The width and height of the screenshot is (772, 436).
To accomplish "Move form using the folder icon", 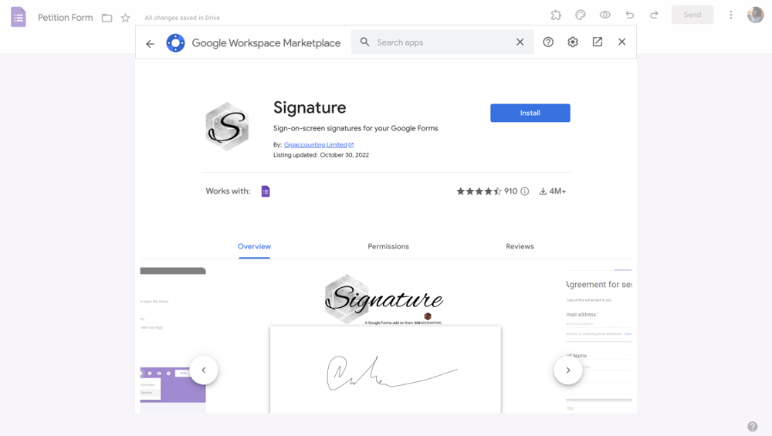I will (x=107, y=18).
